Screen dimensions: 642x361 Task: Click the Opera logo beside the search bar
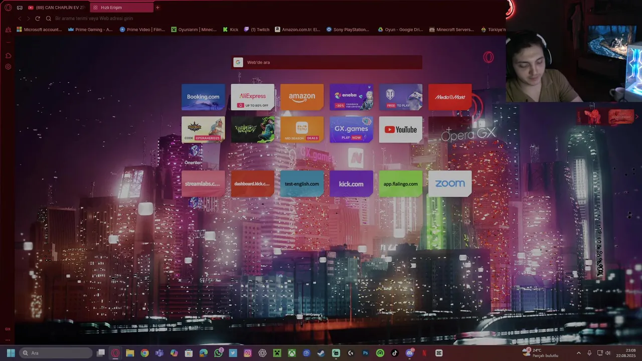[x=488, y=57]
